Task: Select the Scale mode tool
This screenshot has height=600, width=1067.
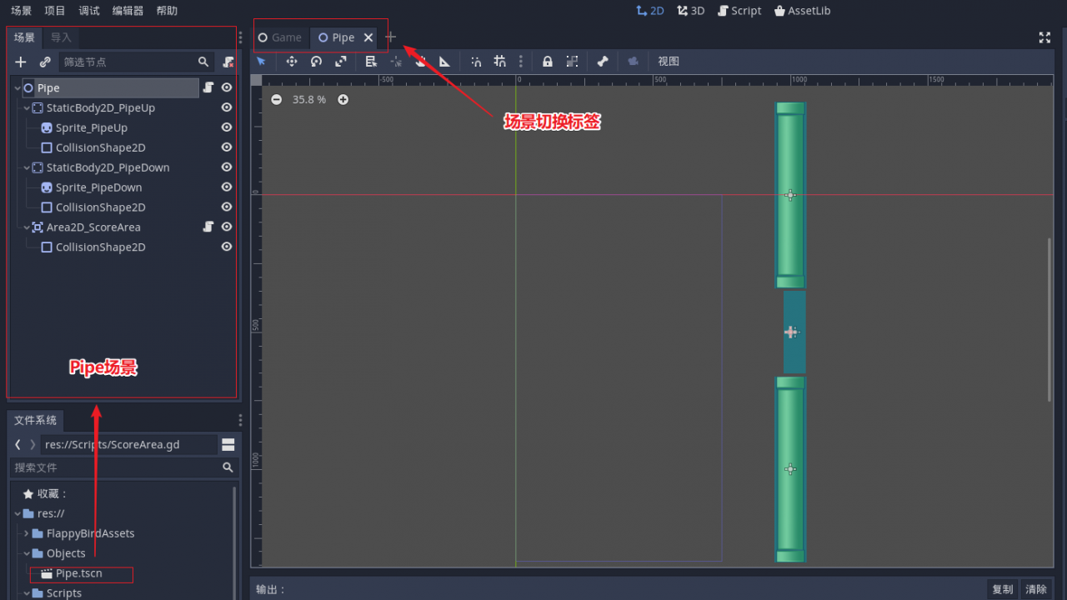Action: [341, 61]
